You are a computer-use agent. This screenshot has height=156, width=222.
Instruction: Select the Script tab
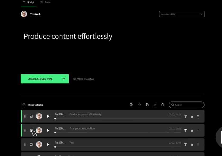coord(28,2)
